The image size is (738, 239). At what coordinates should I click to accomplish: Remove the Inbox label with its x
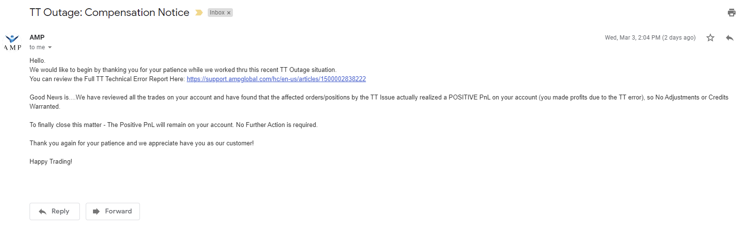[229, 13]
